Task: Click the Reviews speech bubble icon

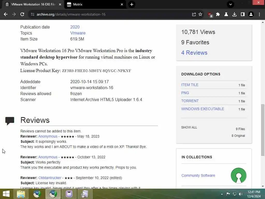Action: coord(10,121)
